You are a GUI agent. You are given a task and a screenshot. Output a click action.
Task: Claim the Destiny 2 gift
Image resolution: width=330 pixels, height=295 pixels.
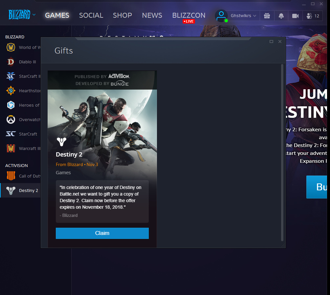pyautogui.click(x=102, y=233)
